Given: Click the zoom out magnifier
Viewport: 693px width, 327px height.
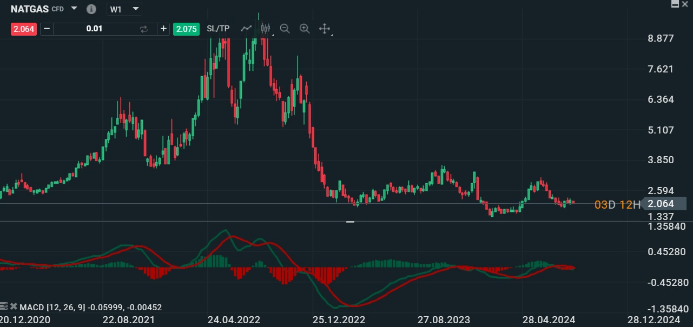Looking at the screenshot, I should pyautogui.click(x=285, y=29).
